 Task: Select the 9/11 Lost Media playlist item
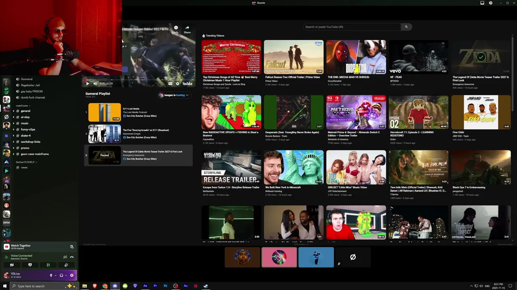(139, 112)
